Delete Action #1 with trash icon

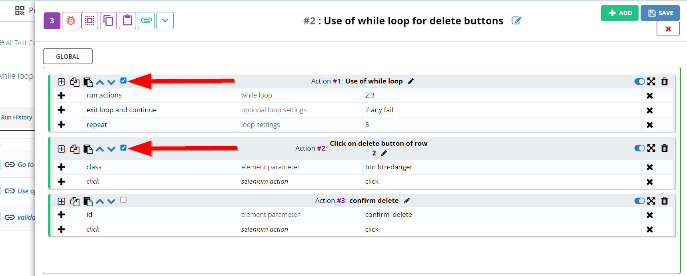tap(665, 81)
